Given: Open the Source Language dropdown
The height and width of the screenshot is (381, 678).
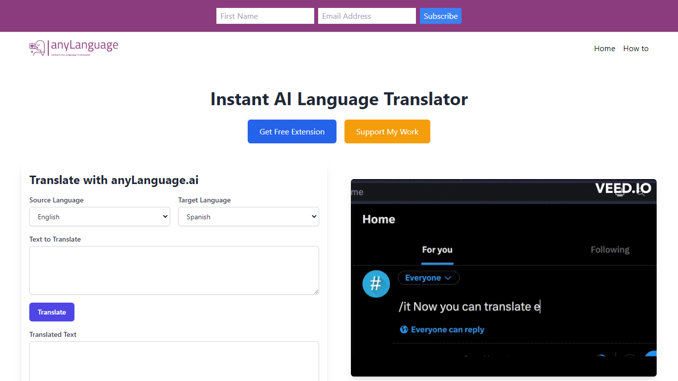Looking at the screenshot, I should click(100, 217).
